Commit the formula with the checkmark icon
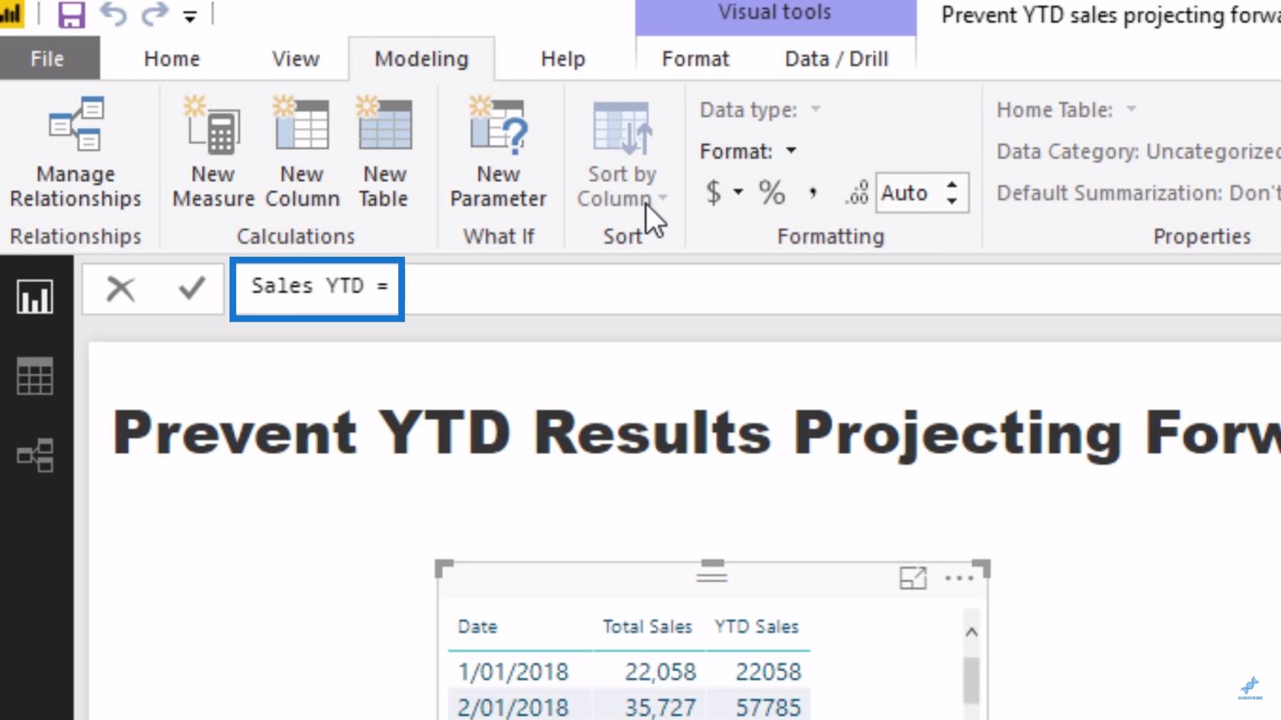 191,288
